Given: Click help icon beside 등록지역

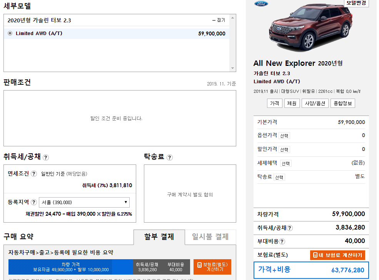Looking at the screenshot, I should coord(34,202).
